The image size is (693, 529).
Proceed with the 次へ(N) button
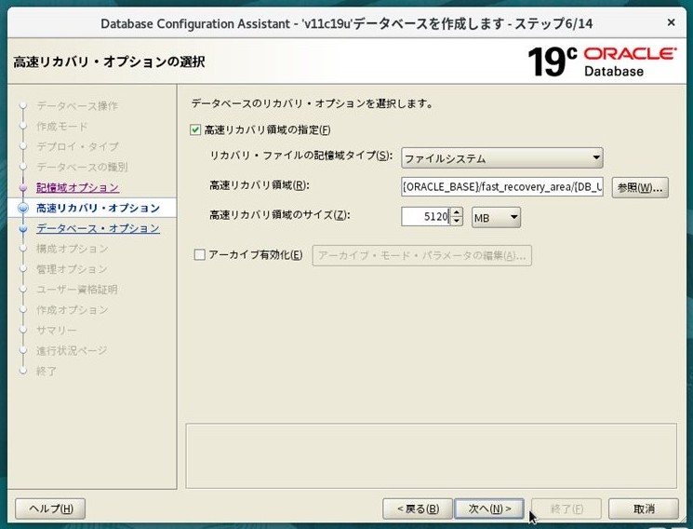point(489,509)
